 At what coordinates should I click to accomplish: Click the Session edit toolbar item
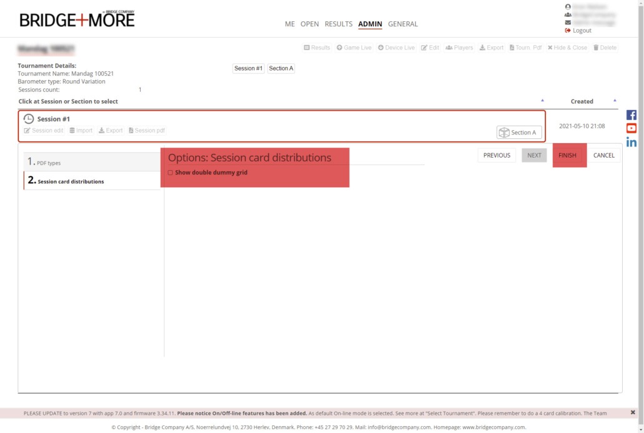click(44, 131)
